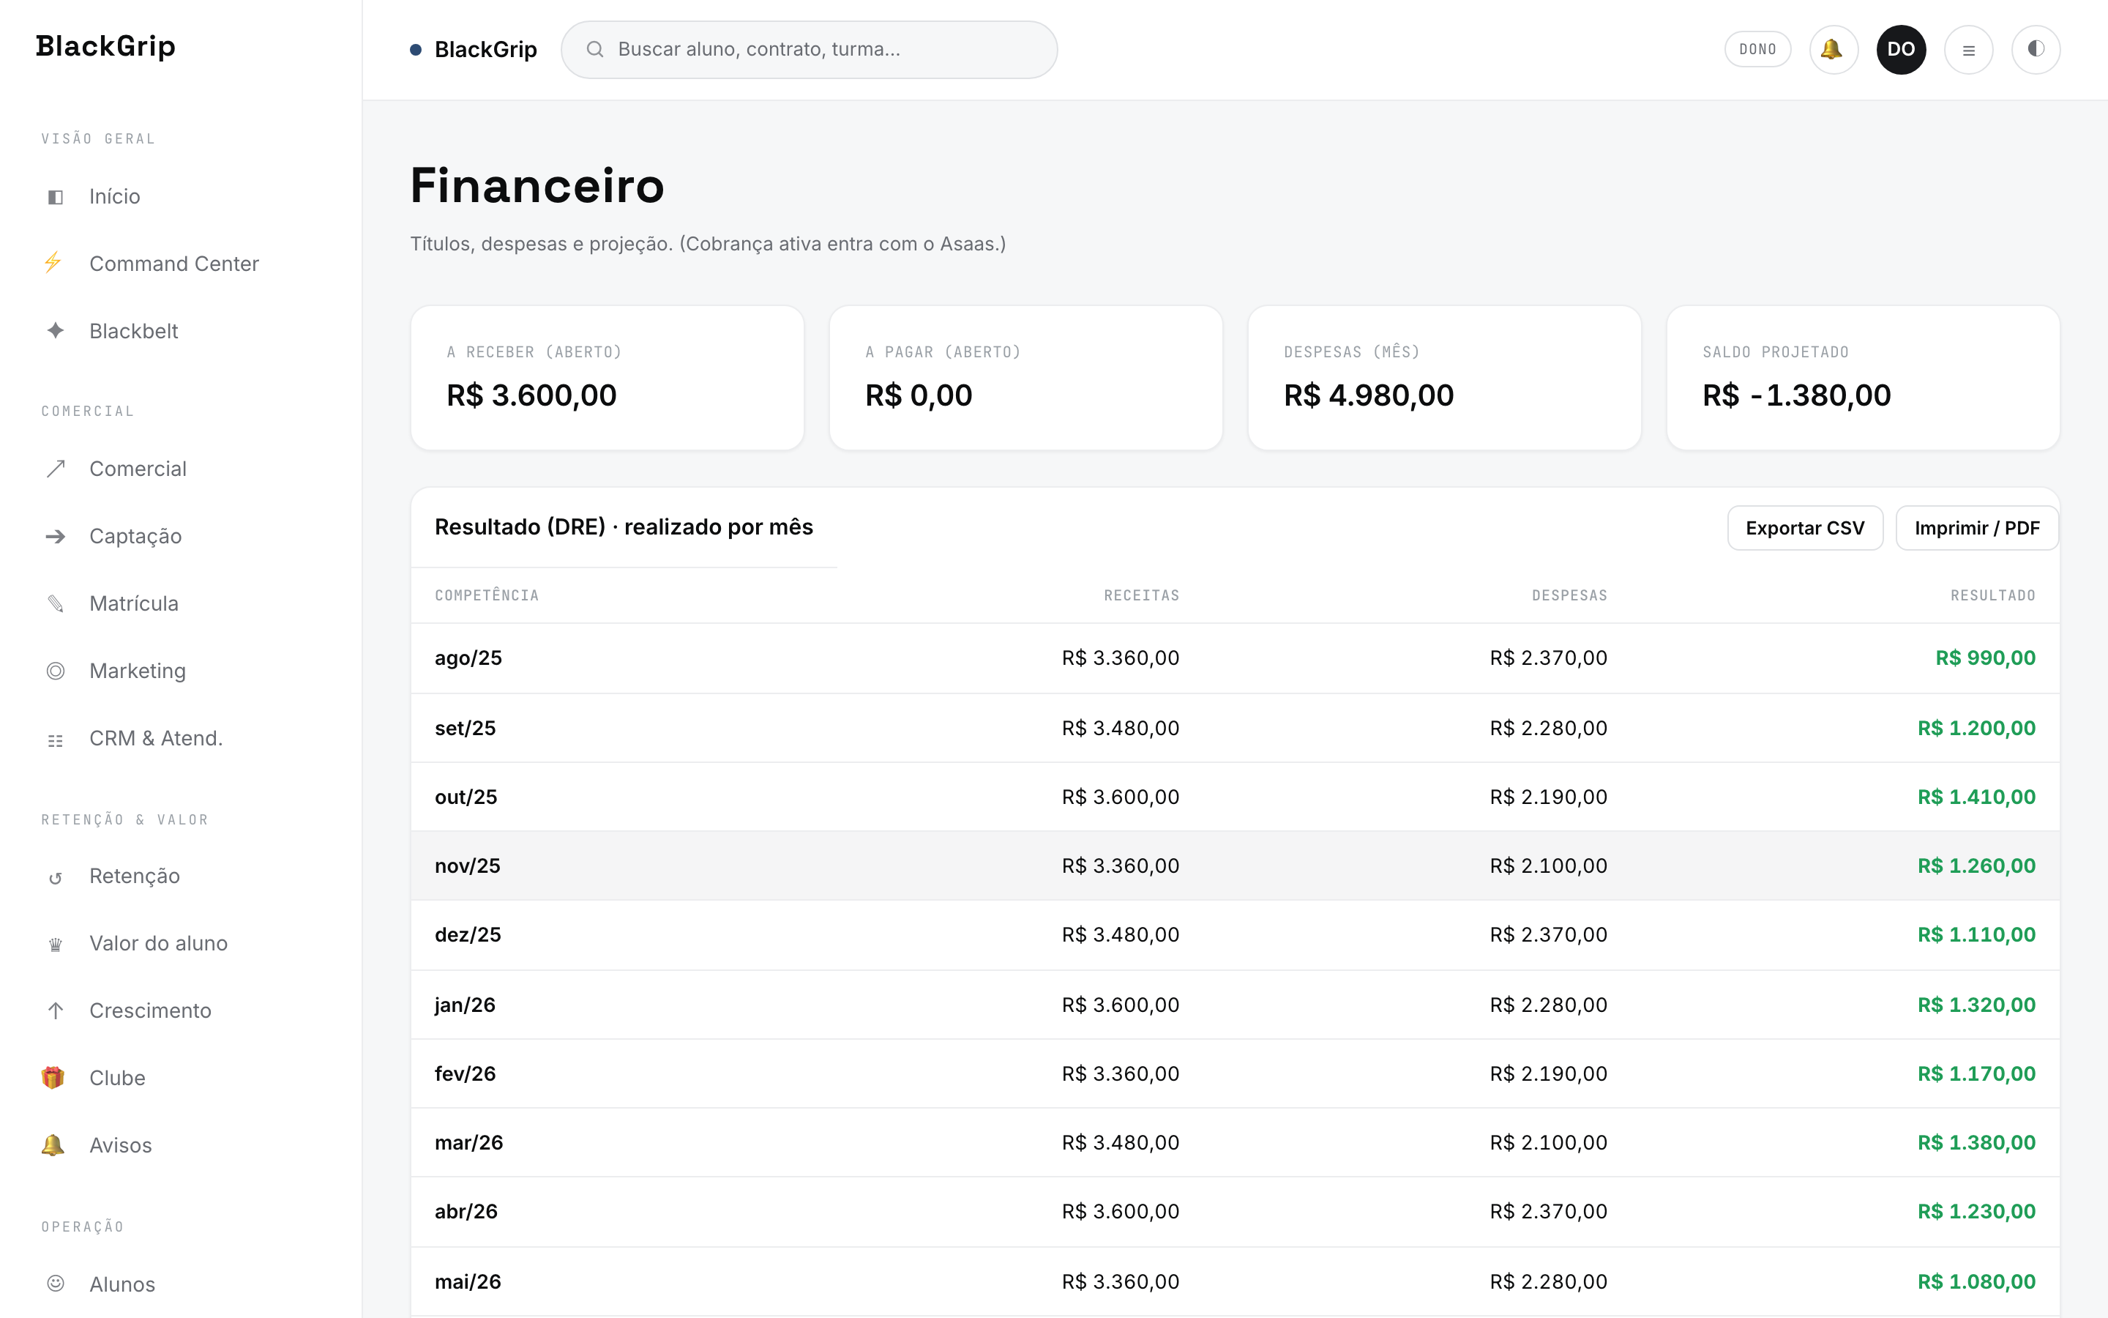The width and height of the screenshot is (2108, 1318).
Task: Select the dez/25 row label
Action: point(468,934)
